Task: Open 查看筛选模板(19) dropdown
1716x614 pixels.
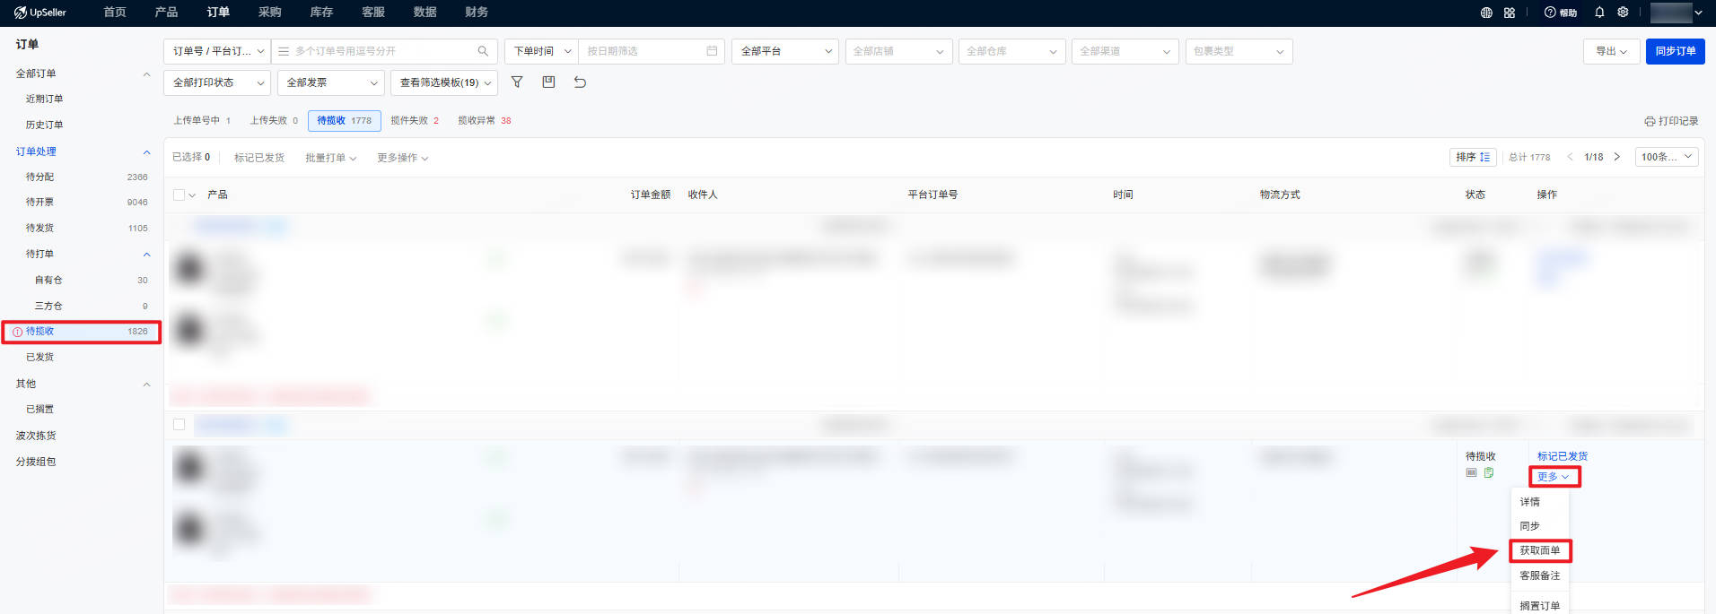Action: 444,82
